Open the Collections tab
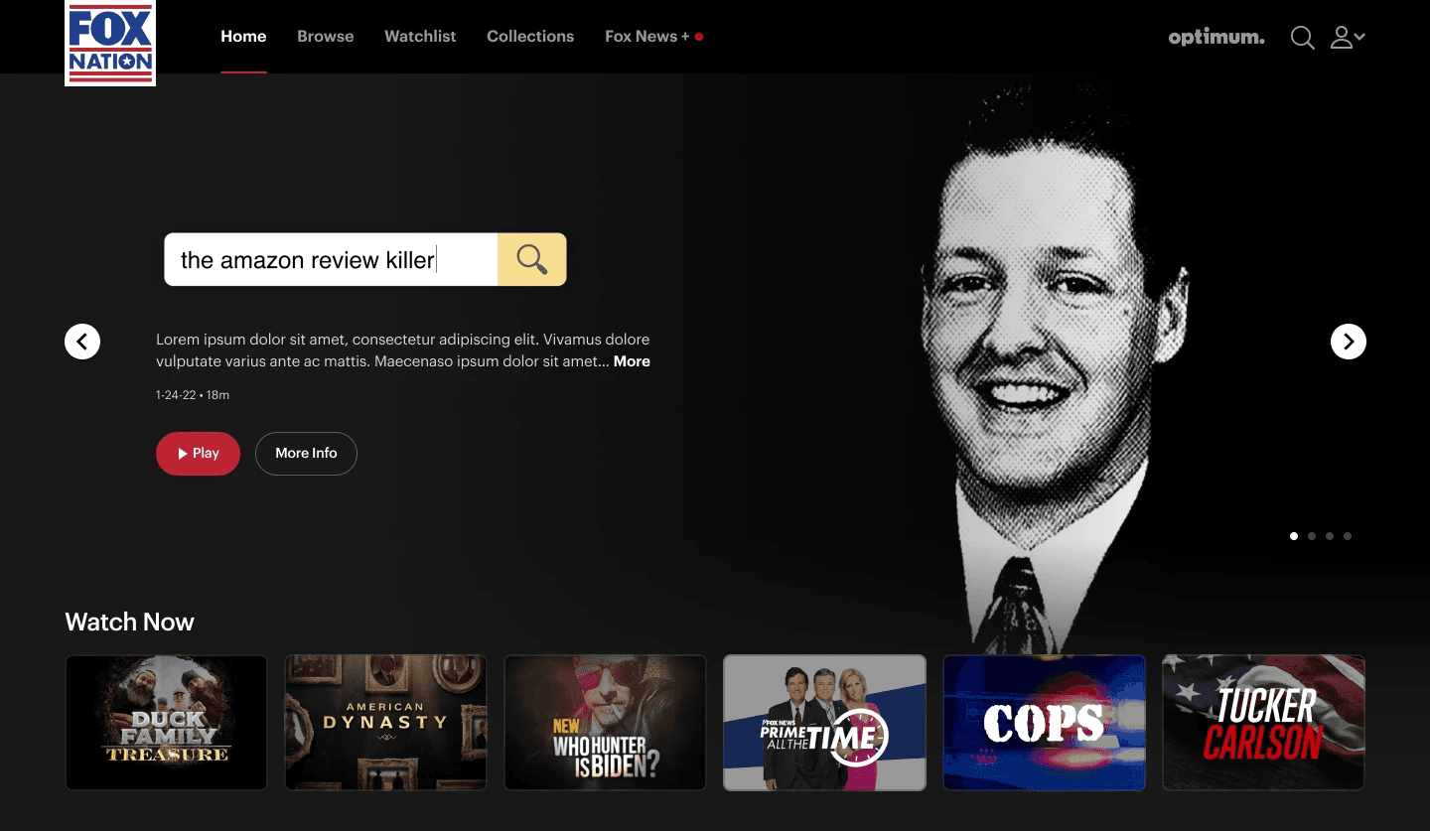Image resolution: width=1430 pixels, height=831 pixels. tap(530, 37)
